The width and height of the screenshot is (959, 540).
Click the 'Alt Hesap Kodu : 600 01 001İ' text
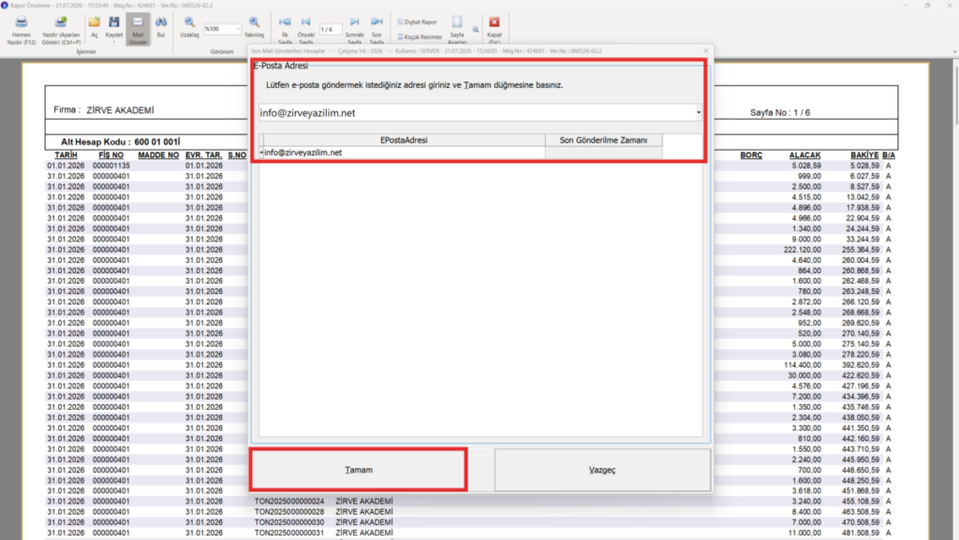tap(120, 141)
